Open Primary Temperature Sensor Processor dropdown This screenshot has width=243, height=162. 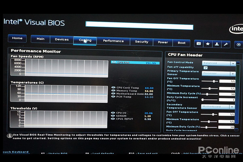219,73
